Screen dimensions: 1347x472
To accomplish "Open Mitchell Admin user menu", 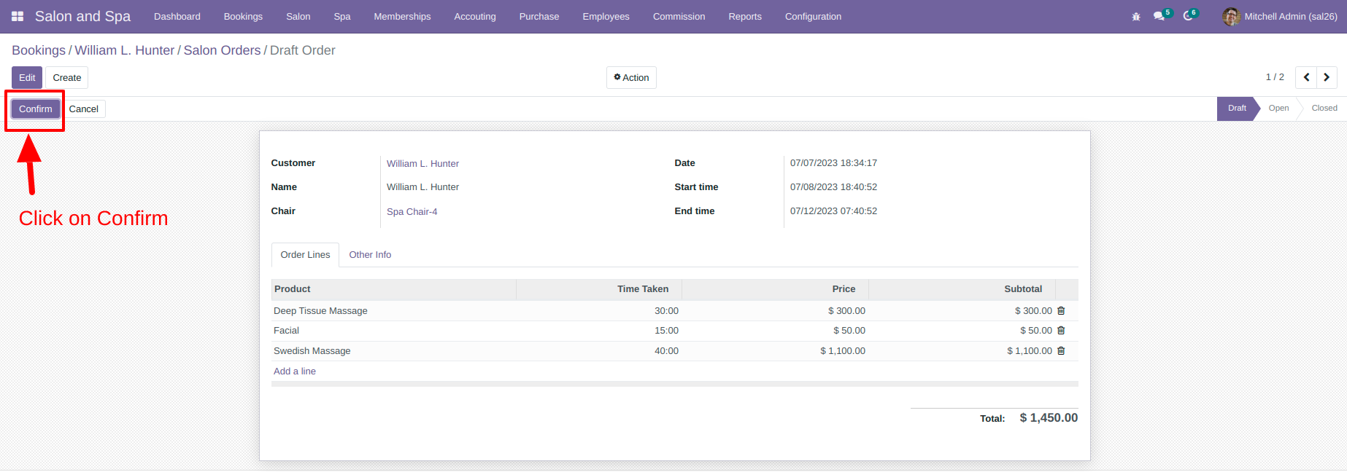I will click(1280, 16).
